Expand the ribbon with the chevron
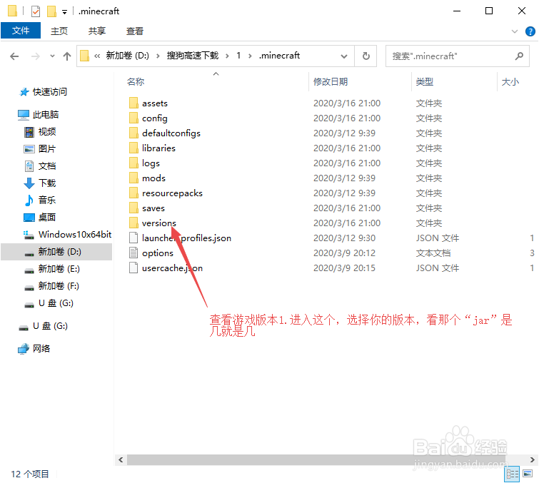Viewport: 539px width, 483px height. coord(515,31)
